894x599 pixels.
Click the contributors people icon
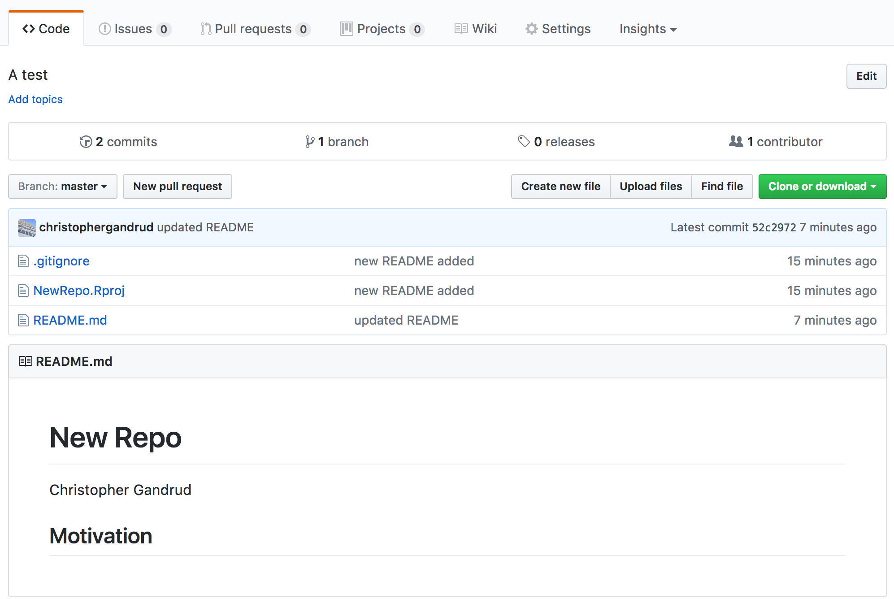coord(736,142)
